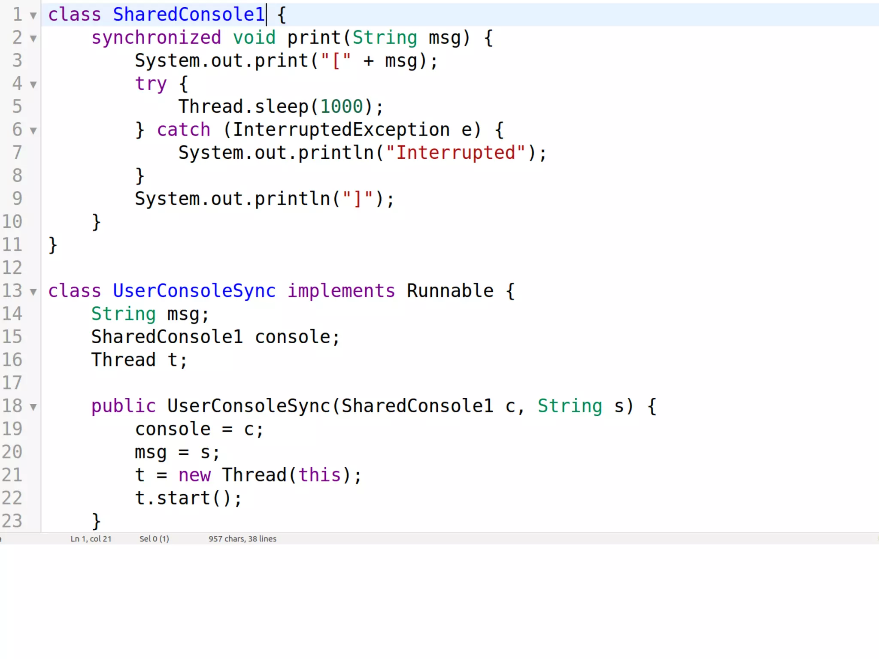
Task: Click the "Interrupted" string literal
Action: tap(455, 153)
